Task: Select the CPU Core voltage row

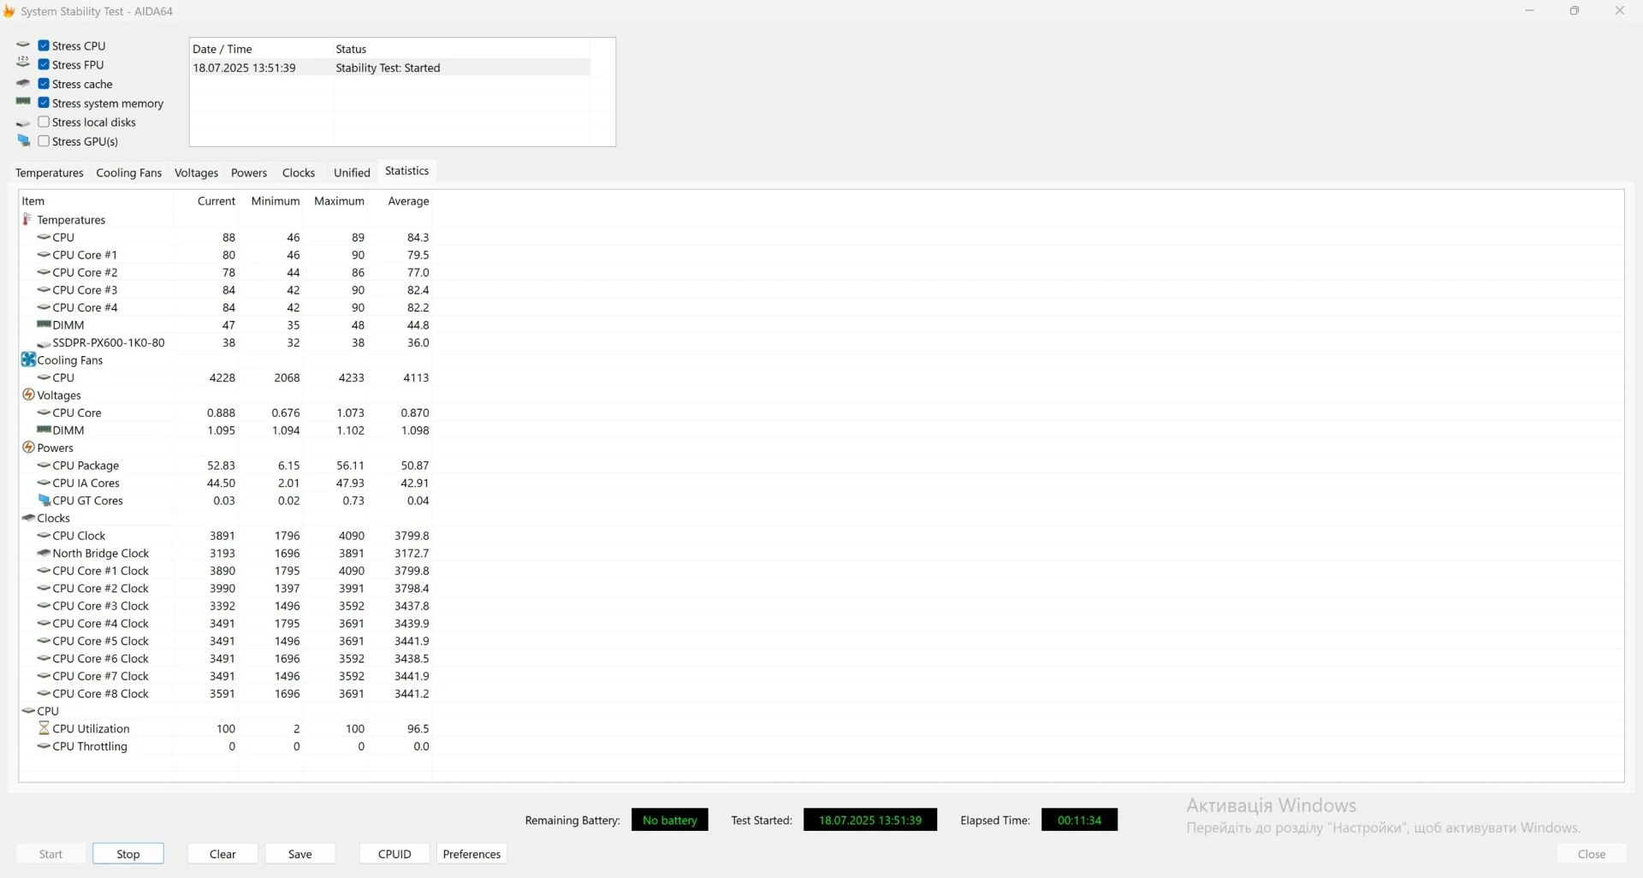Action: pos(226,412)
